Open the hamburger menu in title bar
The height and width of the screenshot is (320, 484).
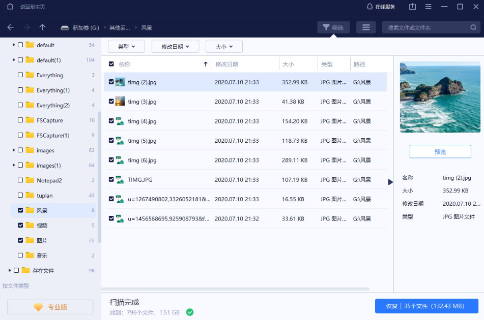coord(429,7)
